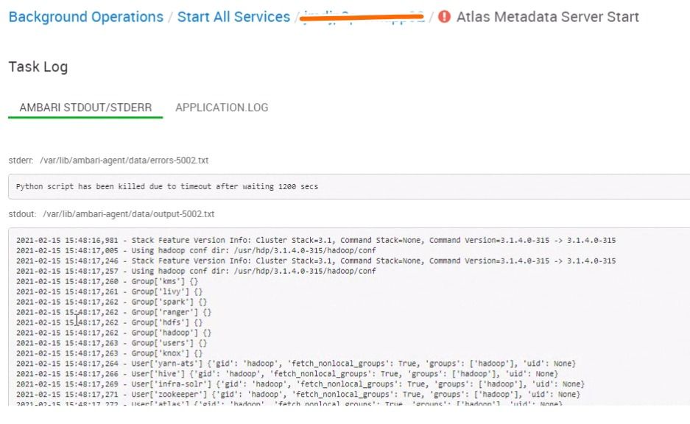Screen dimensions: 690x424
Task: Click the Group['livy'] log line
Action: [109, 291]
